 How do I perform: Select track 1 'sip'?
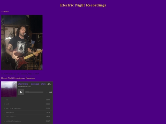(x=27, y=100)
